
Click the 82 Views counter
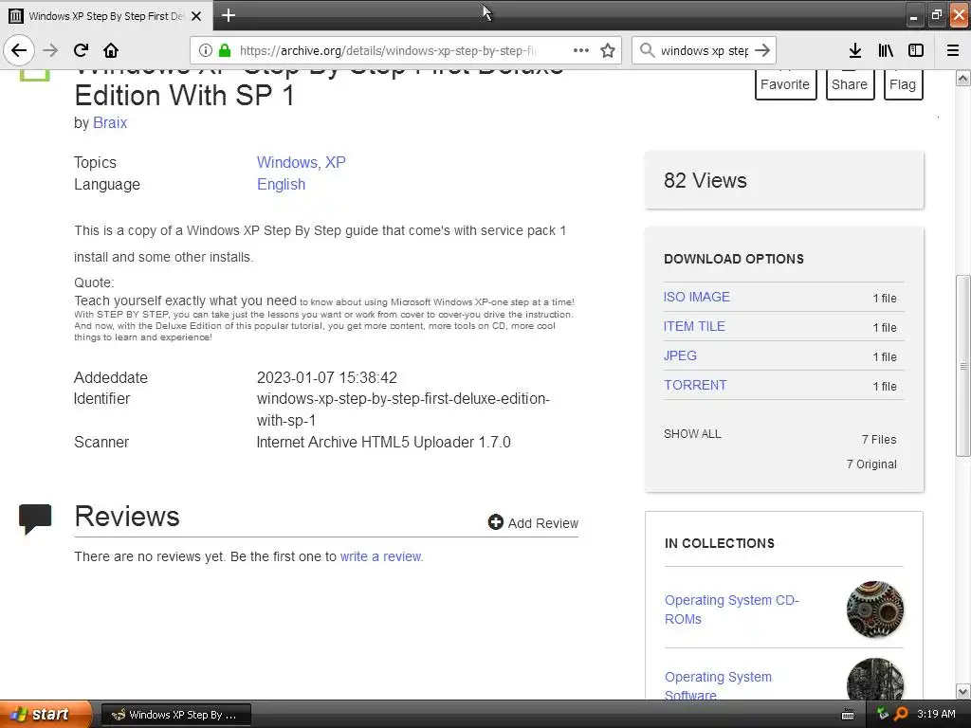coord(705,180)
